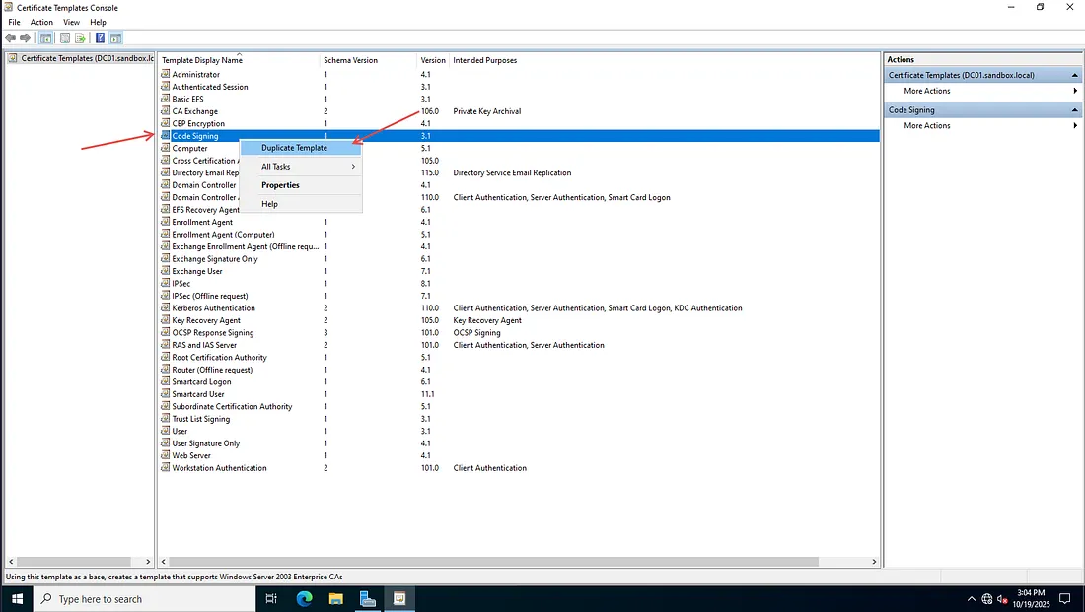The image size is (1085, 612).
Task: Click the Forward arrow in toolbar
Action: click(26, 38)
